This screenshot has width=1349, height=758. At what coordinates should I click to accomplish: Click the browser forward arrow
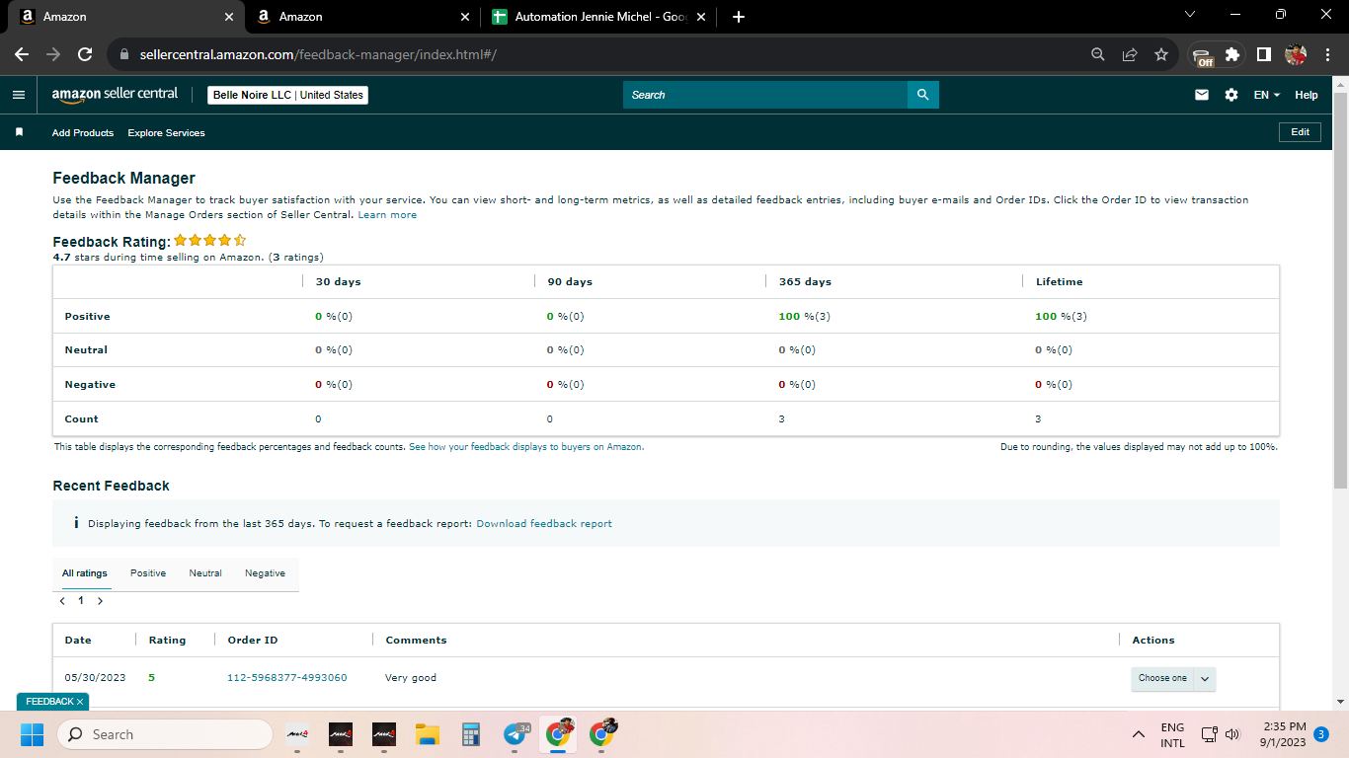point(53,54)
